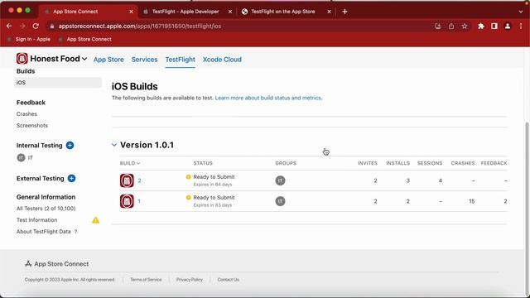Bookmark this page with star icon

pyautogui.click(x=465, y=26)
